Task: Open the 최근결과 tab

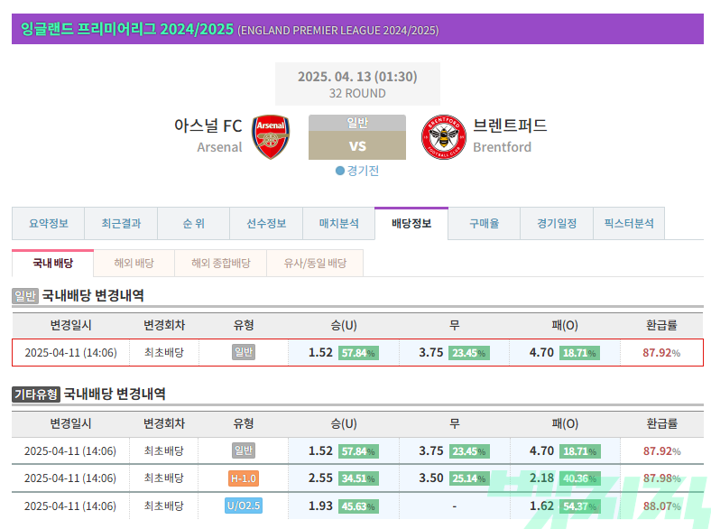Action: click(121, 223)
